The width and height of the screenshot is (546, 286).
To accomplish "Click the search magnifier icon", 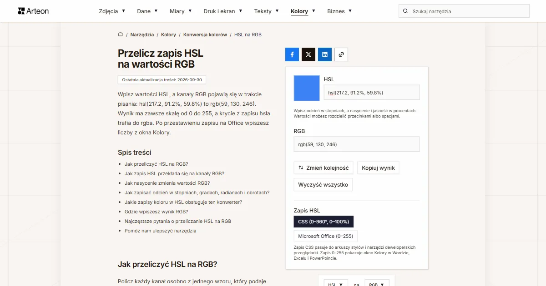I will pyautogui.click(x=405, y=11).
